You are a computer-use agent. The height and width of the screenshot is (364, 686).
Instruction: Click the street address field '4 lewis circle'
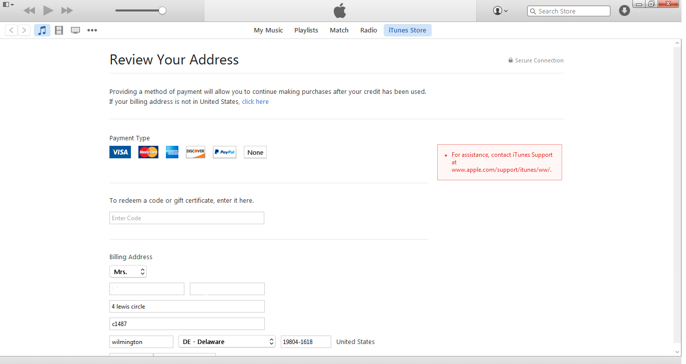187,307
